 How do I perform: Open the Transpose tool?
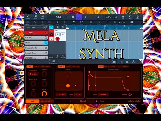(x=108, y=23)
